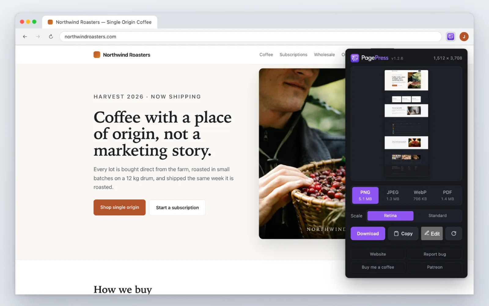The width and height of the screenshot is (489, 306).
Task: Click the full-page screenshot preview thumbnail
Action: pos(406,124)
